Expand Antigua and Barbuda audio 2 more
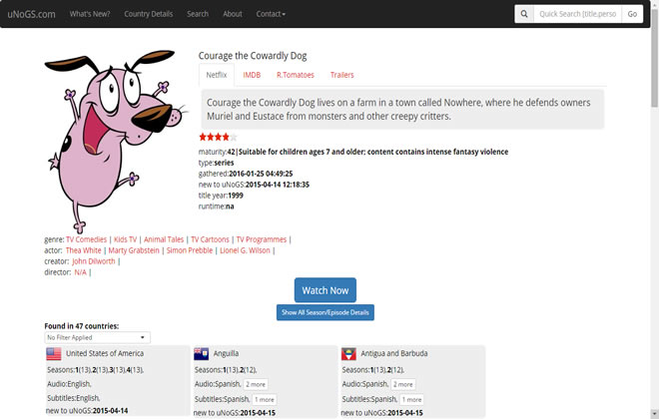Screen dimensions: 659x419 click(x=403, y=384)
